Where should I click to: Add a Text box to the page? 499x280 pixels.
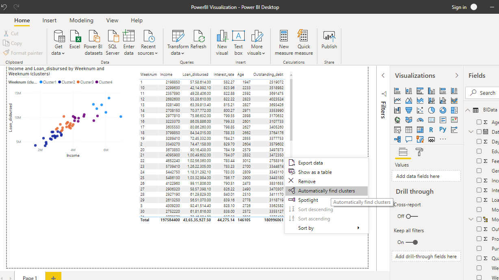pos(239,42)
